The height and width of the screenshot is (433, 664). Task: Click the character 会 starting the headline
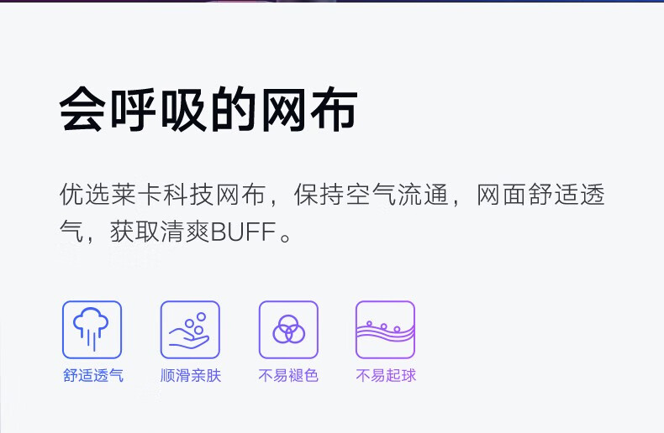pos(83,109)
